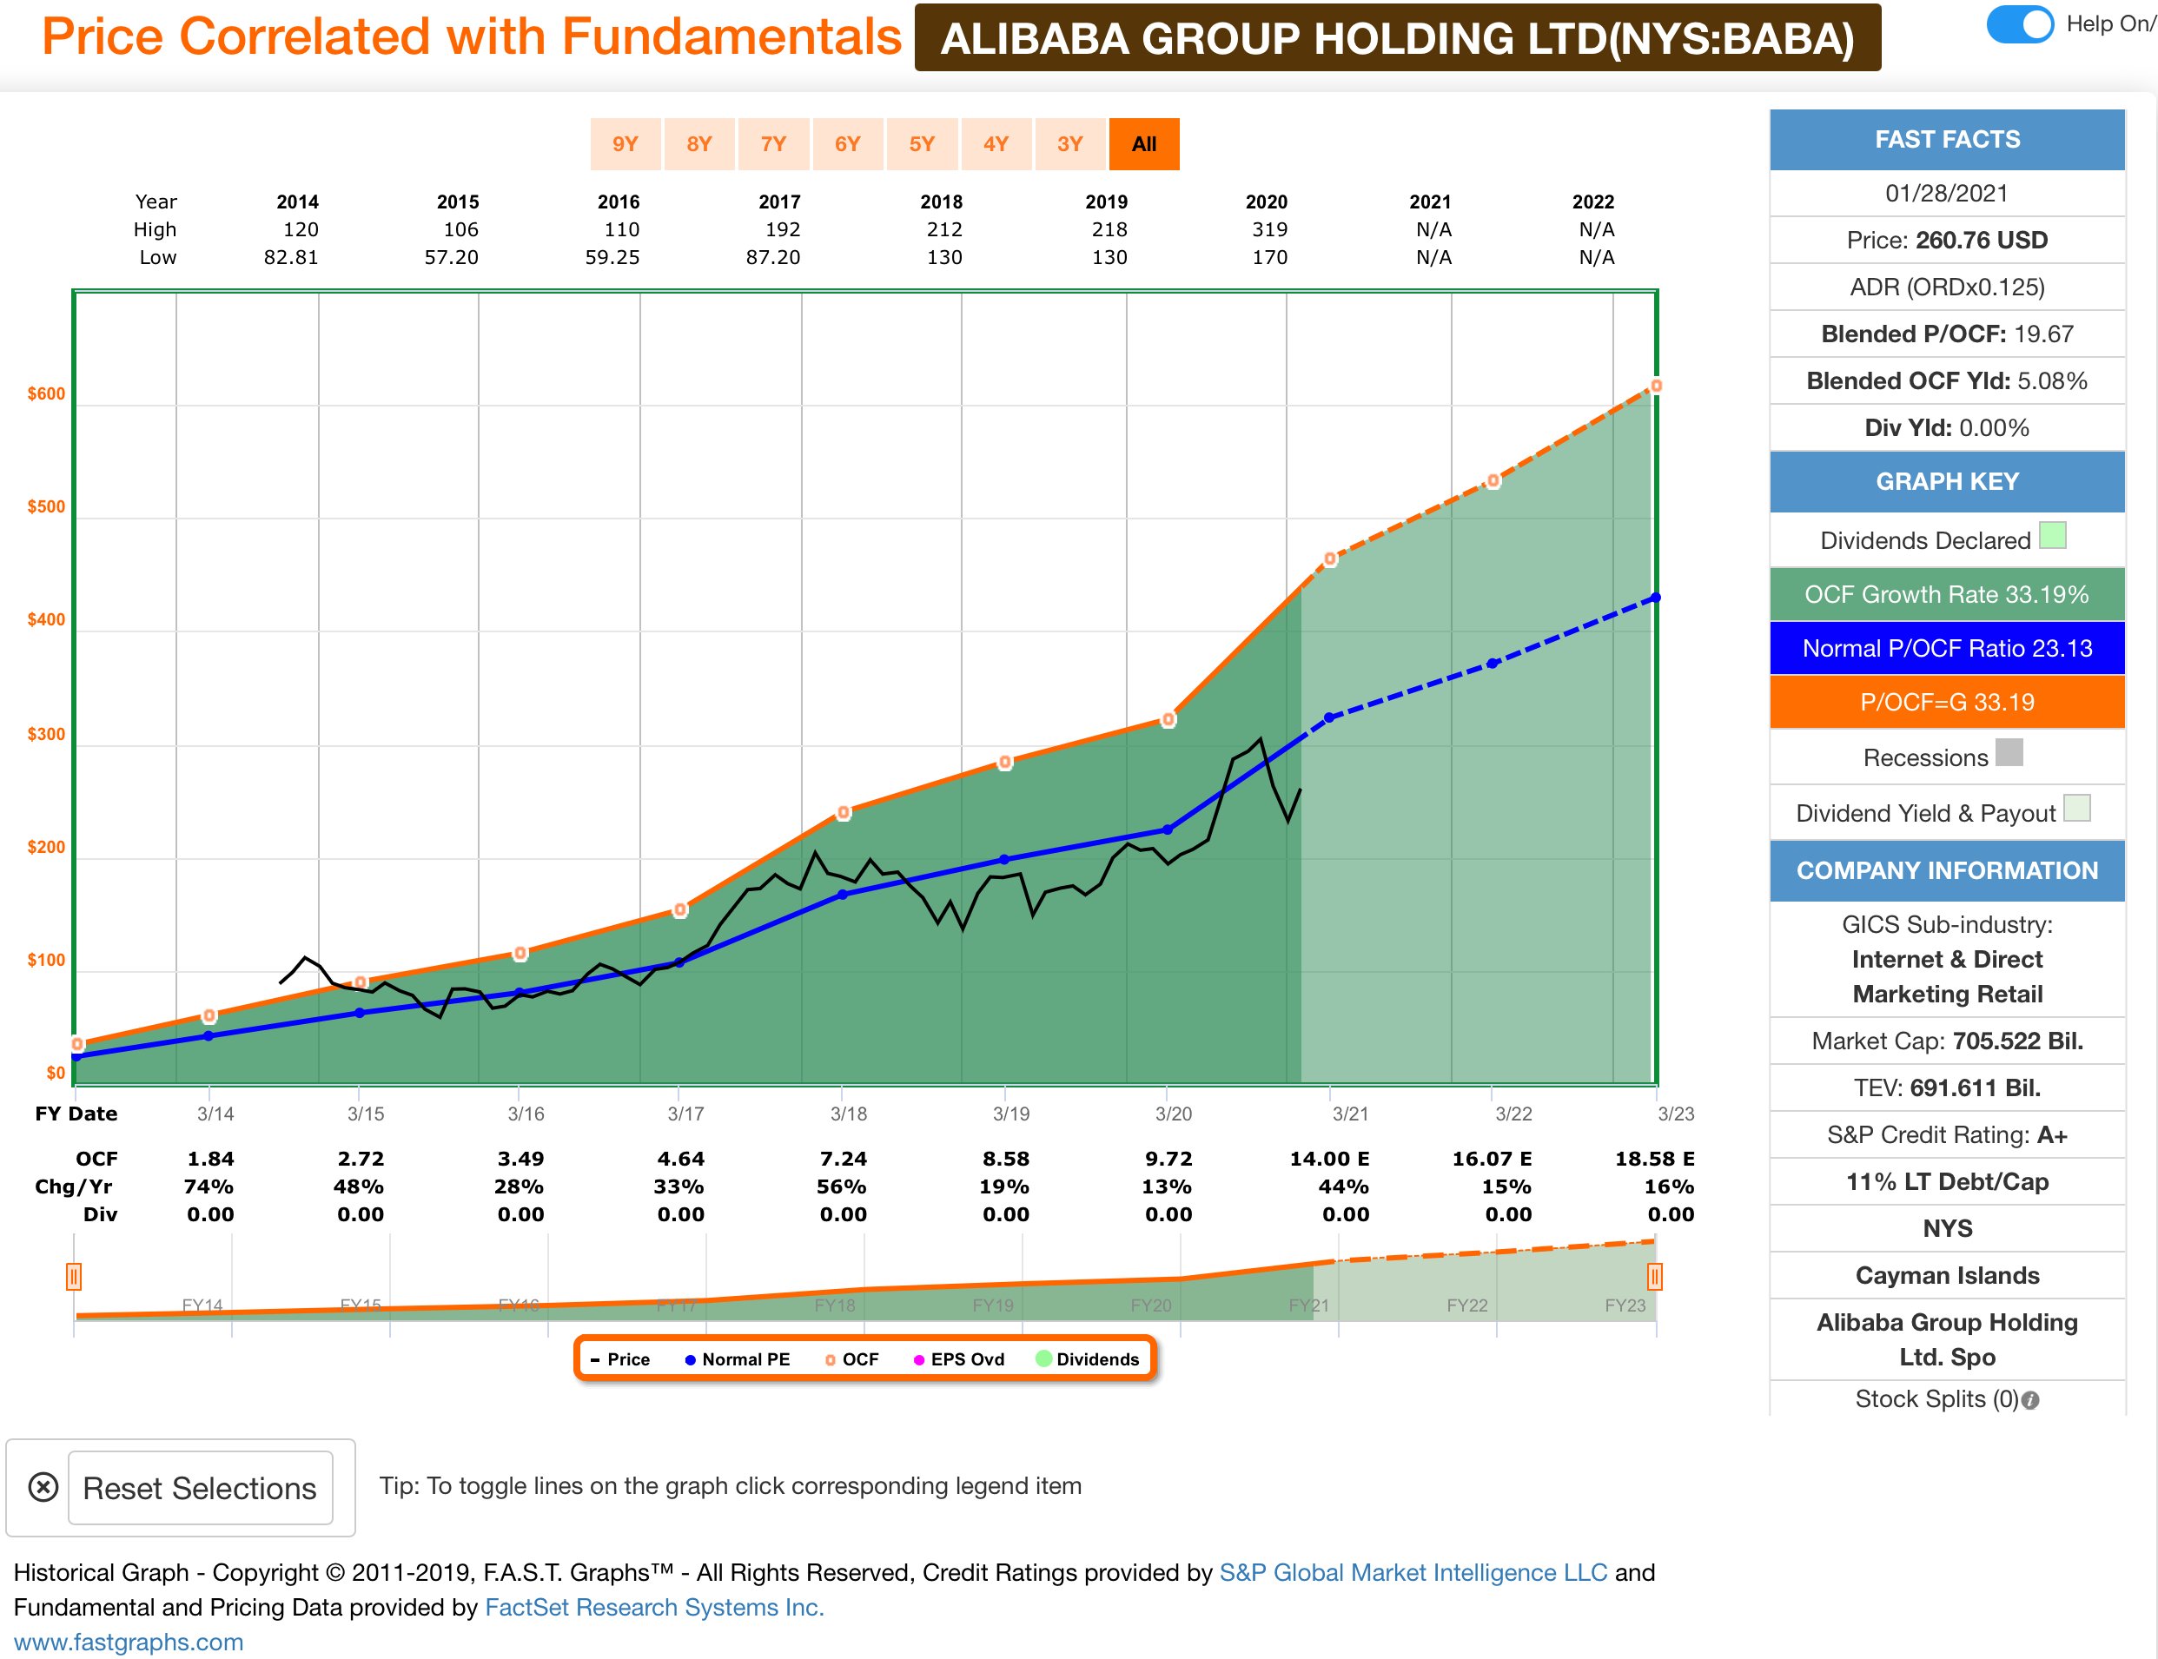Click the Normal P/OCF Ratio 23.13 bar
This screenshot has height=1659, width=2158.
pyautogui.click(x=1947, y=649)
